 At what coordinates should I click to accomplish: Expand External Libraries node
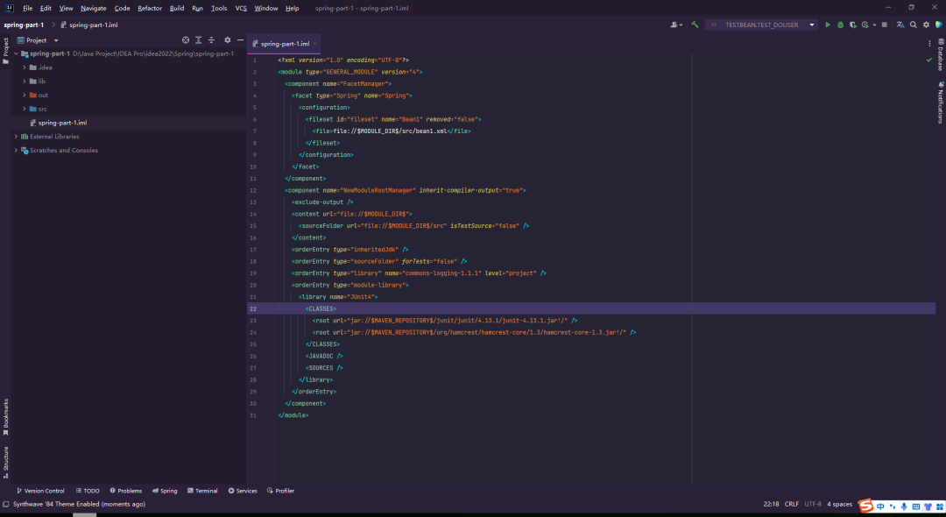click(x=17, y=137)
